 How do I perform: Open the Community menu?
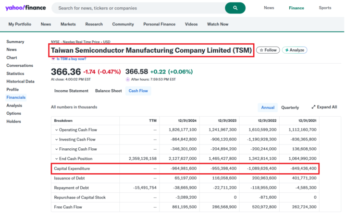tap(123, 24)
